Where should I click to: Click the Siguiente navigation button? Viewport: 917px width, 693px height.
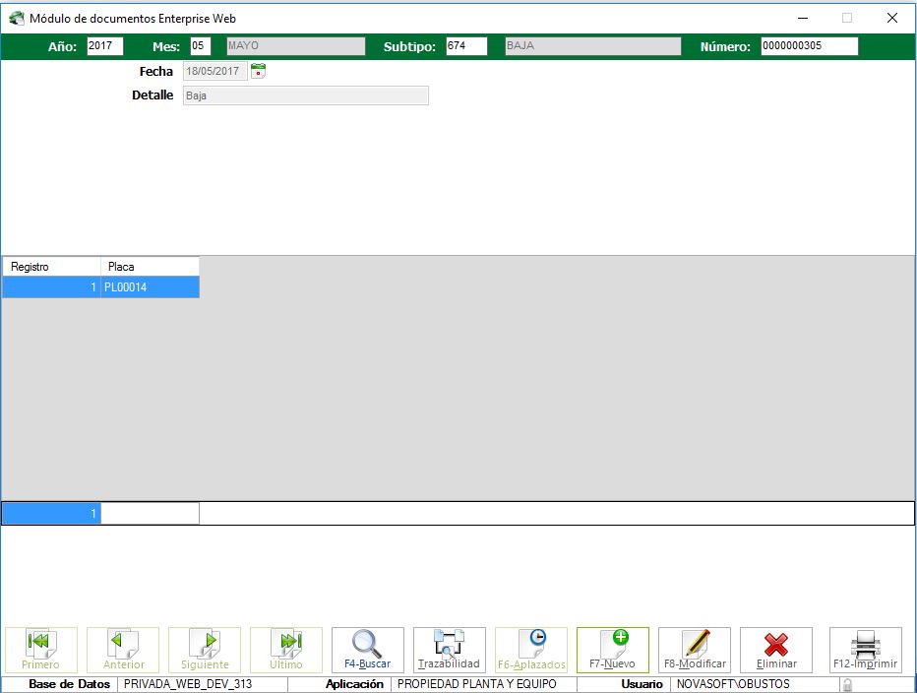coord(205,651)
